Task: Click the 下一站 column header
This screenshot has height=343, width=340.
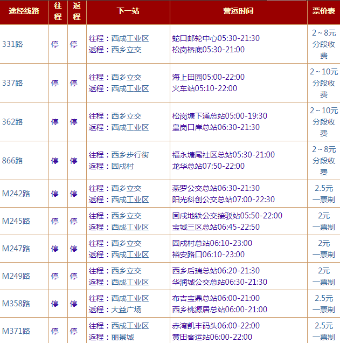Action: coord(128,11)
